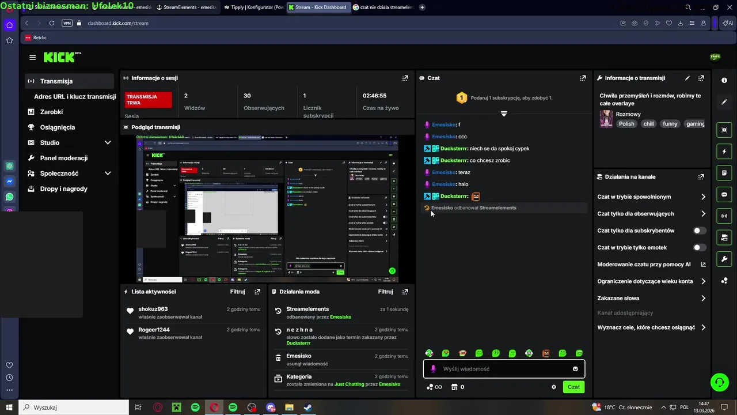Click the chill stream tag
Screen dimensions: 737x415
pos(648,124)
